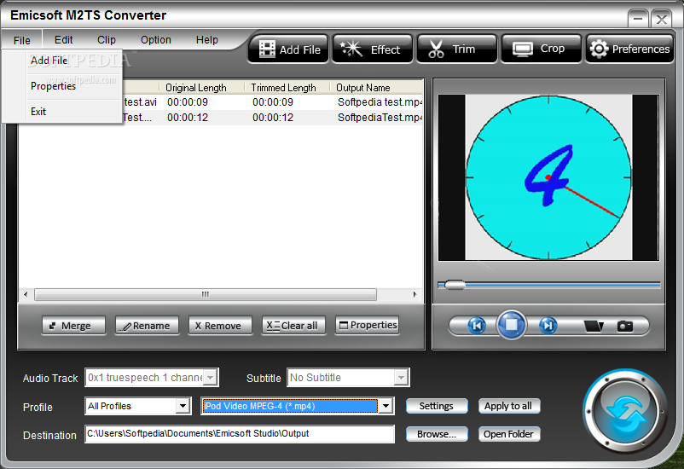Click the scrollbar right arrow in file list
The image size is (684, 469).
(414, 294)
